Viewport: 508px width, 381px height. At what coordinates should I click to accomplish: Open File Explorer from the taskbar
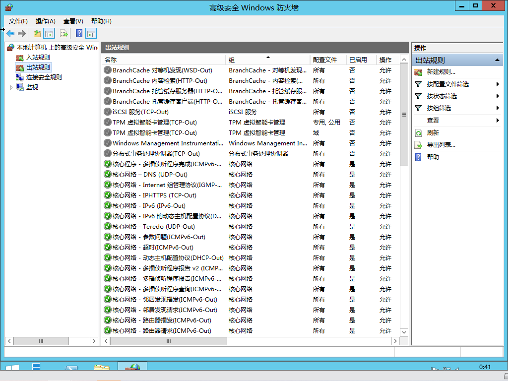point(102,367)
